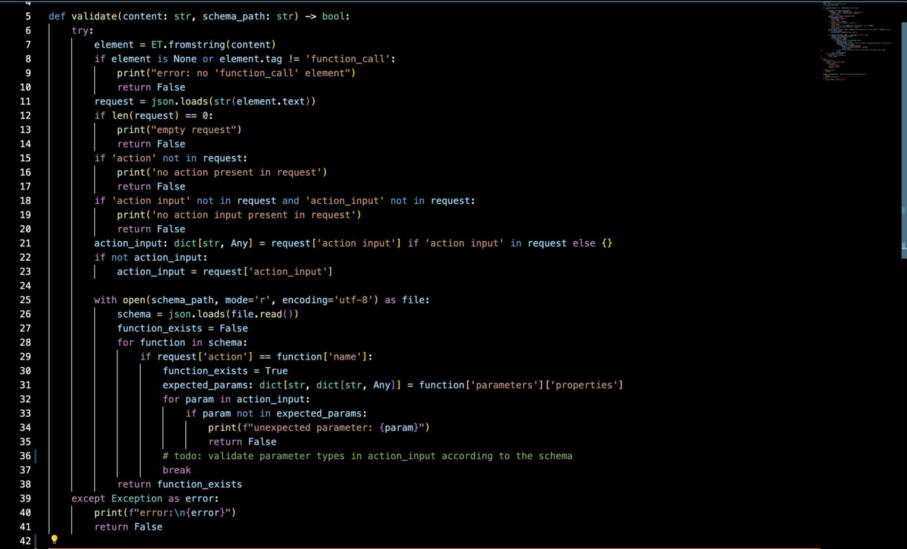Click 'if param not in expected_params:' line
This screenshot has height=549, width=907.
276,413
